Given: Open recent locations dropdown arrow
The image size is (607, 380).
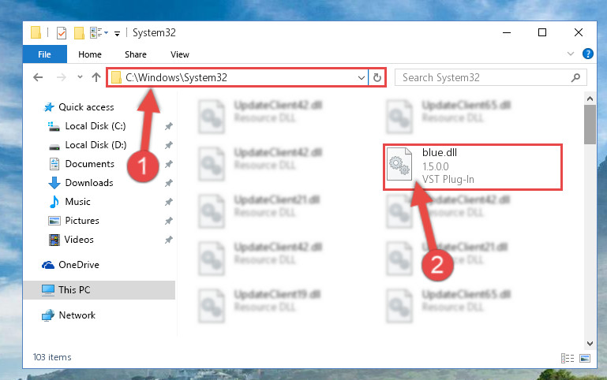Looking at the screenshot, I should pyautogui.click(x=80, y=77).
